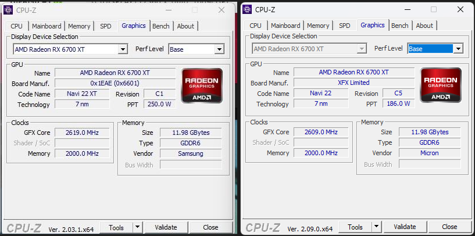Click the CPU-Z app icon in right window title bar

point(247,9)
